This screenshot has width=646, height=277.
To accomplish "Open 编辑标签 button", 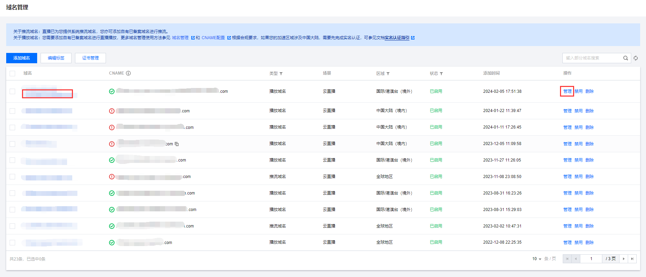I will pos(56,58).
